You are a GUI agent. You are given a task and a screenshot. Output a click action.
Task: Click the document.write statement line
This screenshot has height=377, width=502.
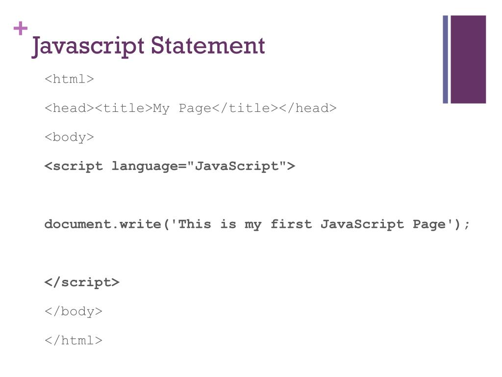[x=257, y=224]
